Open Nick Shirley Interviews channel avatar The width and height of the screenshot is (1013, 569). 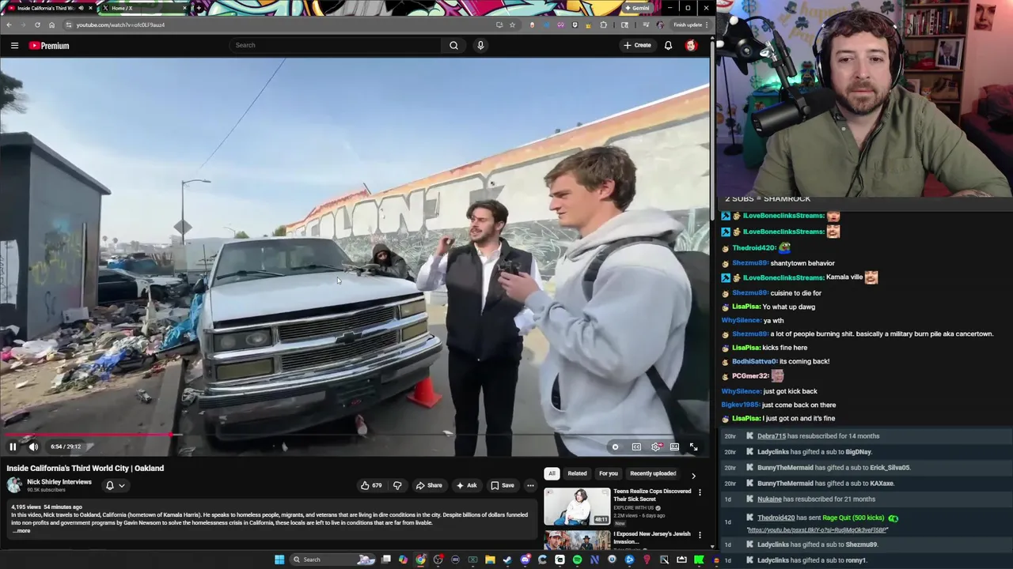14,485
